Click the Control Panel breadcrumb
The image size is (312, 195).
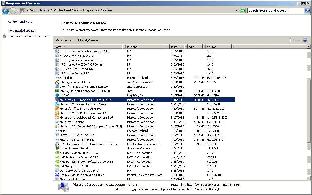click(x=38, y=11)
